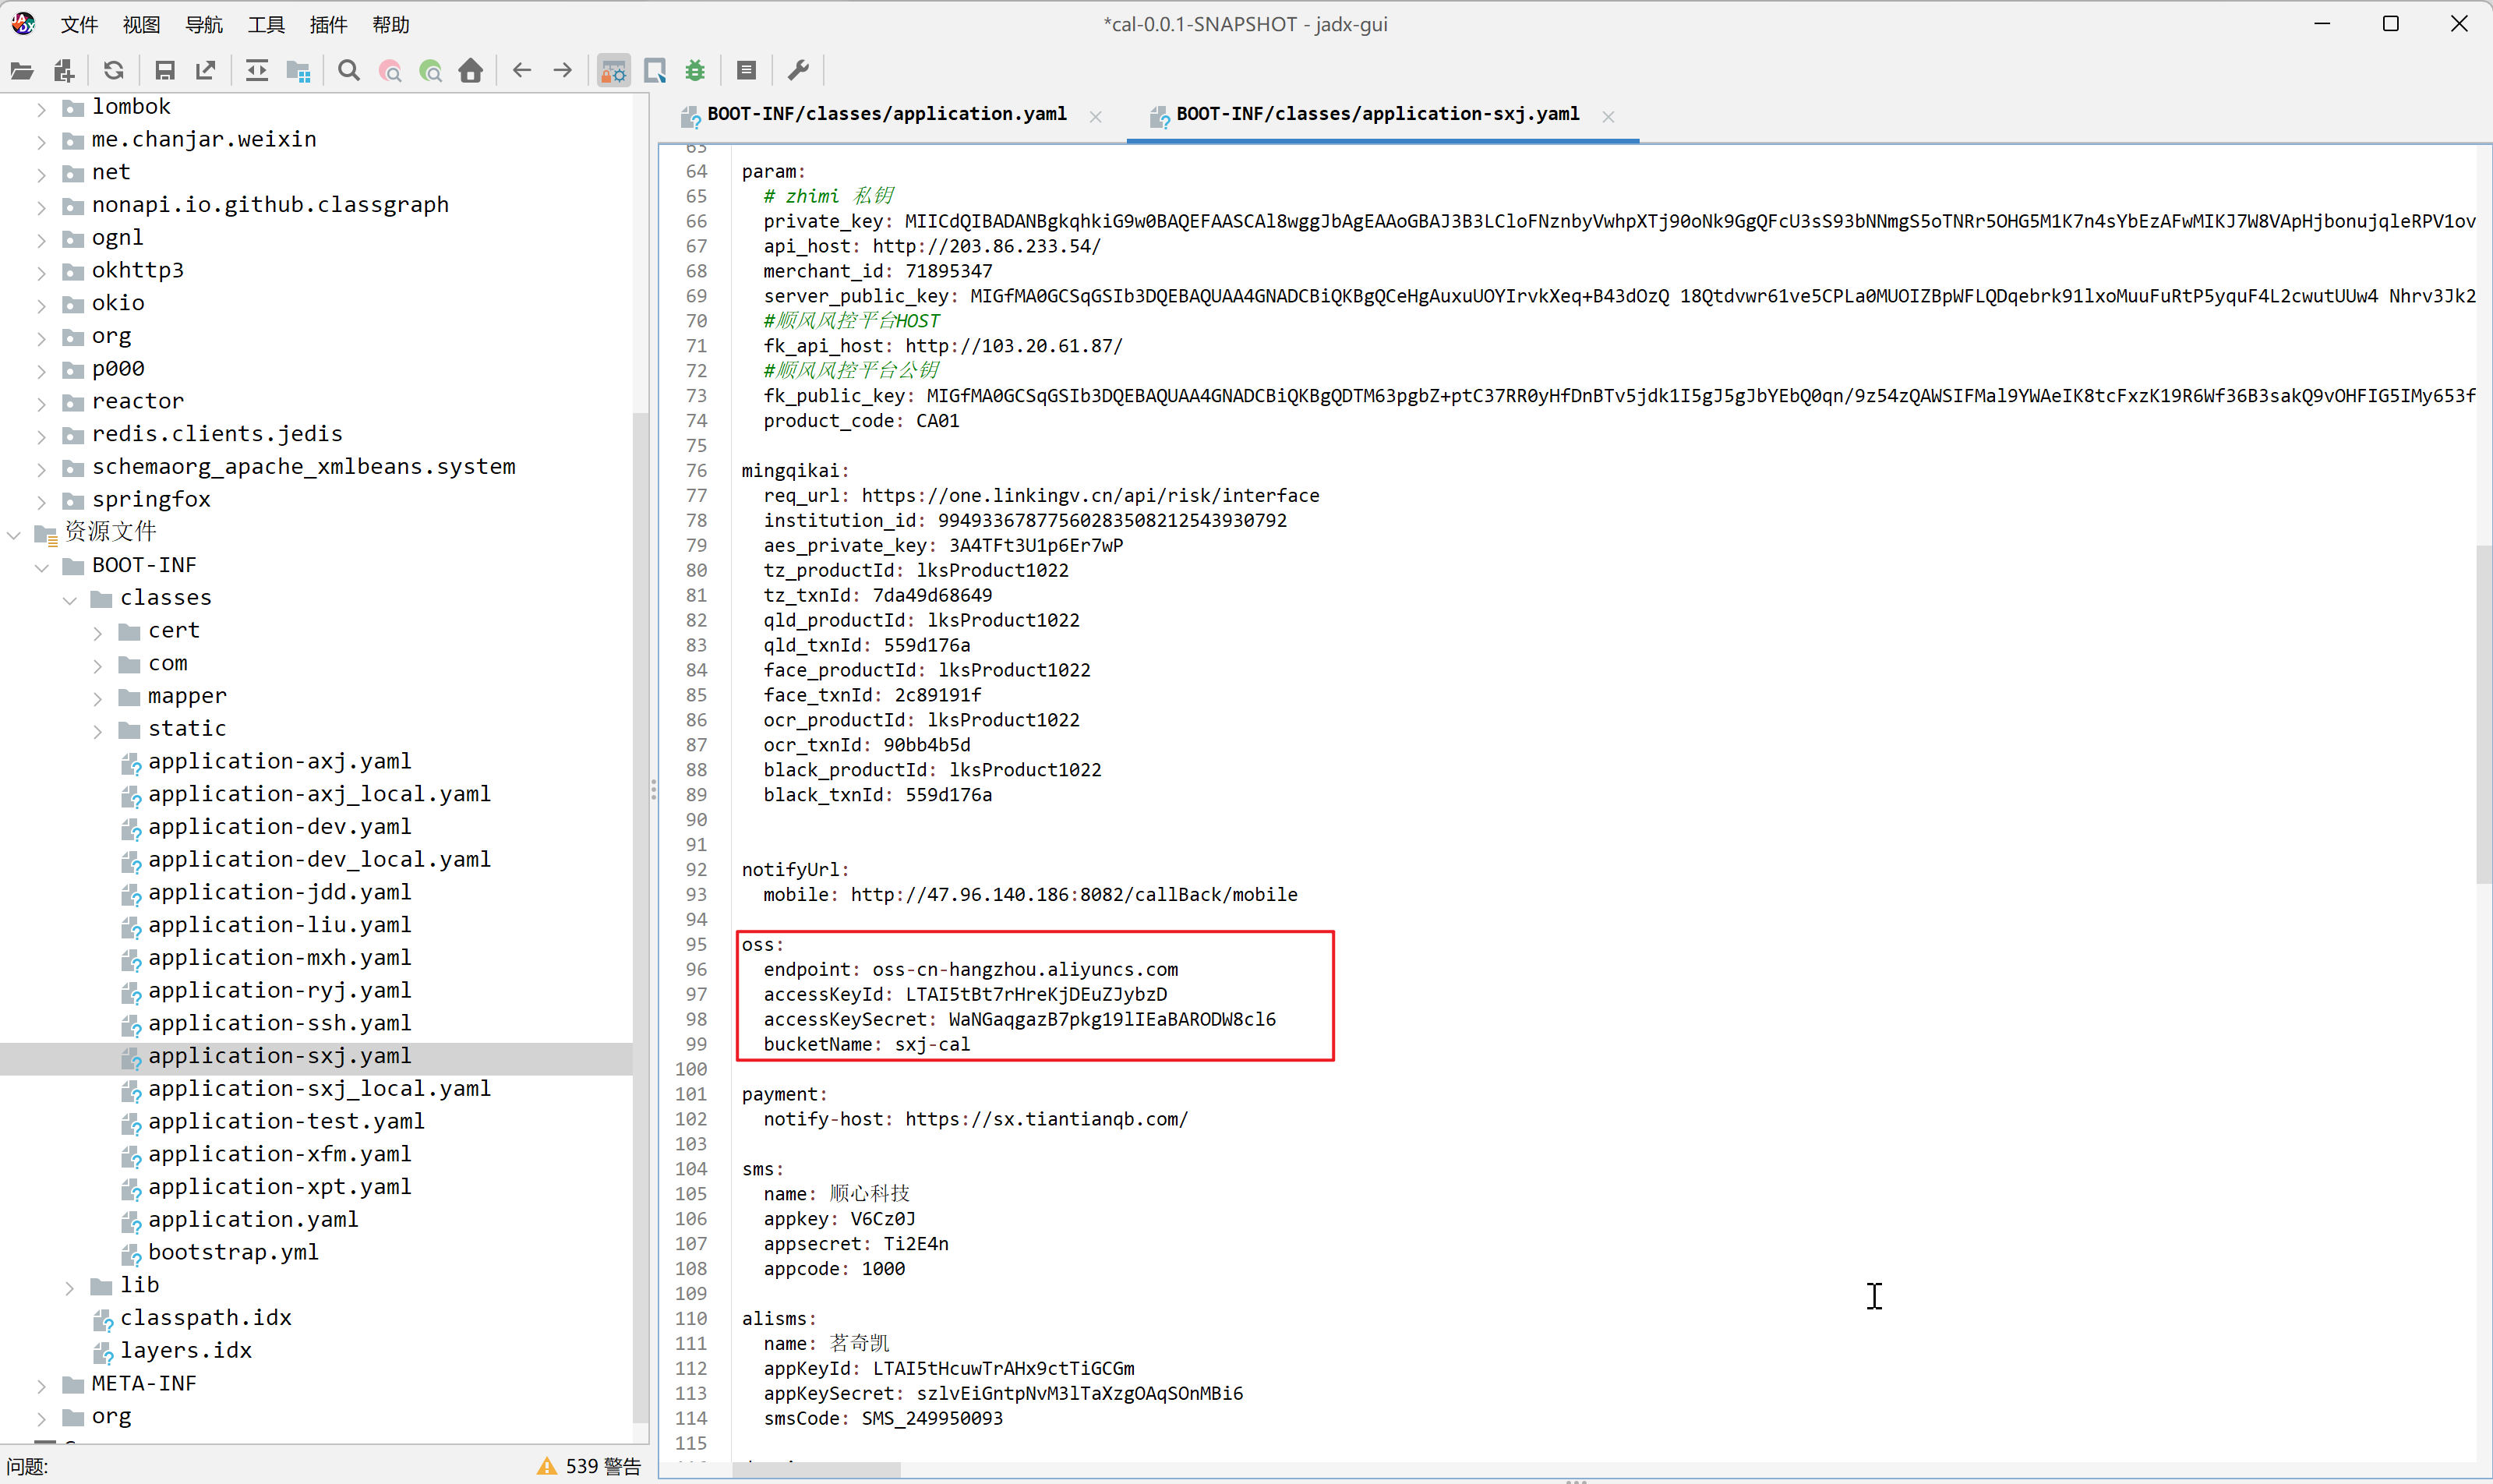The image size is (2493, 1484).
Task: Collapse the classes folder in tree
Action: click(x=70, y=599)
